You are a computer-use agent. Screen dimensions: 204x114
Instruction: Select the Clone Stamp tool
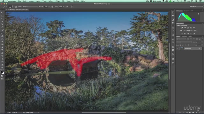(x=2, y=36)
